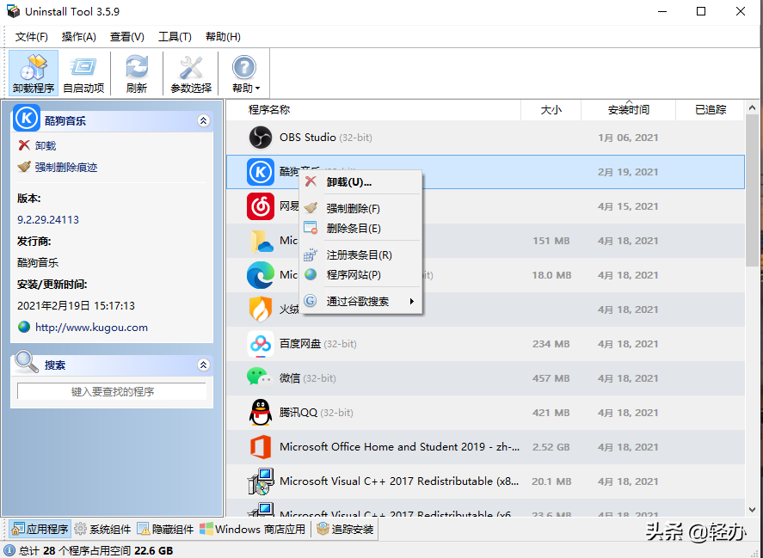Click the list scrollbar down arrow
The height and width of the screenshot is (558, 763).
[753, 509]
